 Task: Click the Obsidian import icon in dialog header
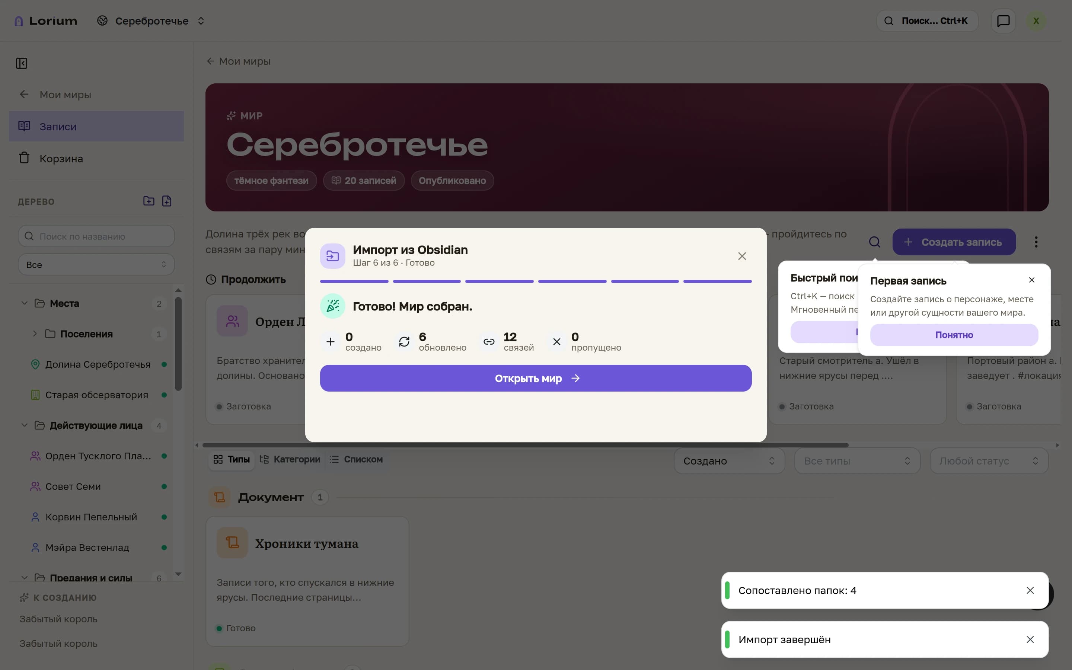pos(333,256)
